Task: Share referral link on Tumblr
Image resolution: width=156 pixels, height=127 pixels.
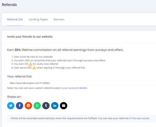Action: tap(46, 106)
